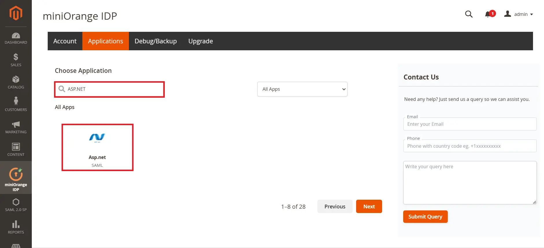Screen dimensions: 544x248
Task: Submit the contact query
Action: pos(425,216)
